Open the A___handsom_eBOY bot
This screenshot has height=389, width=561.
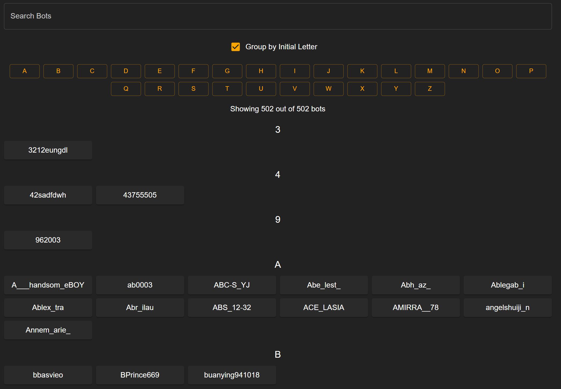click(x=48, y=285)
